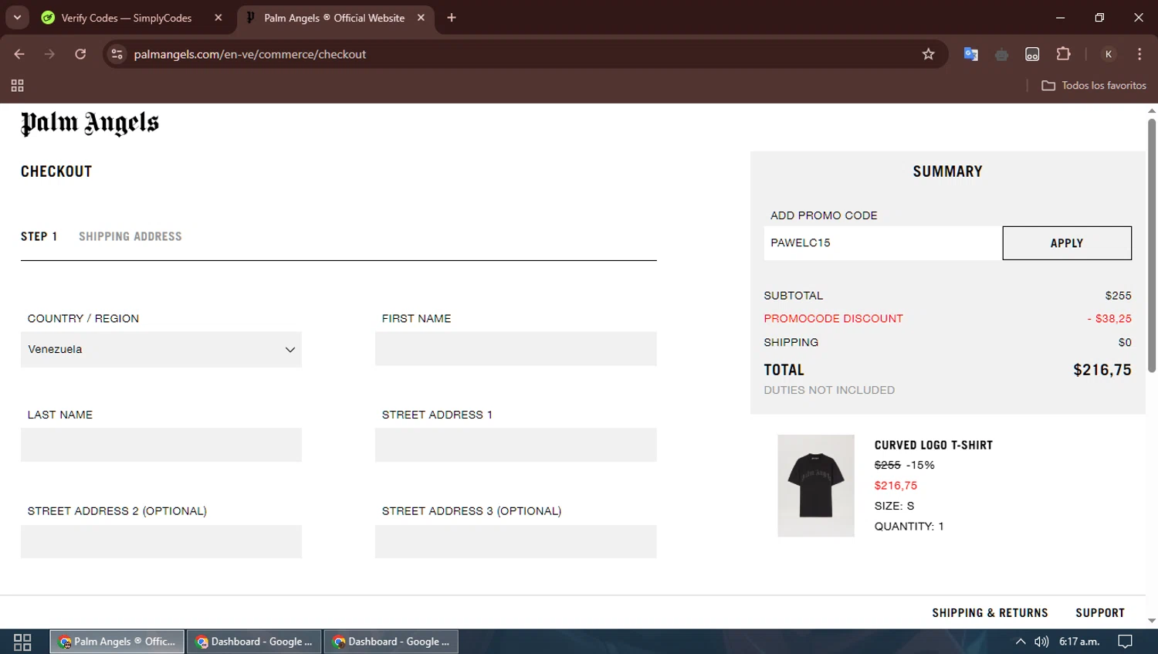Open the Todos los favoritos folder
This screenshot has height=654, width=1158.
coord(1094,86)
